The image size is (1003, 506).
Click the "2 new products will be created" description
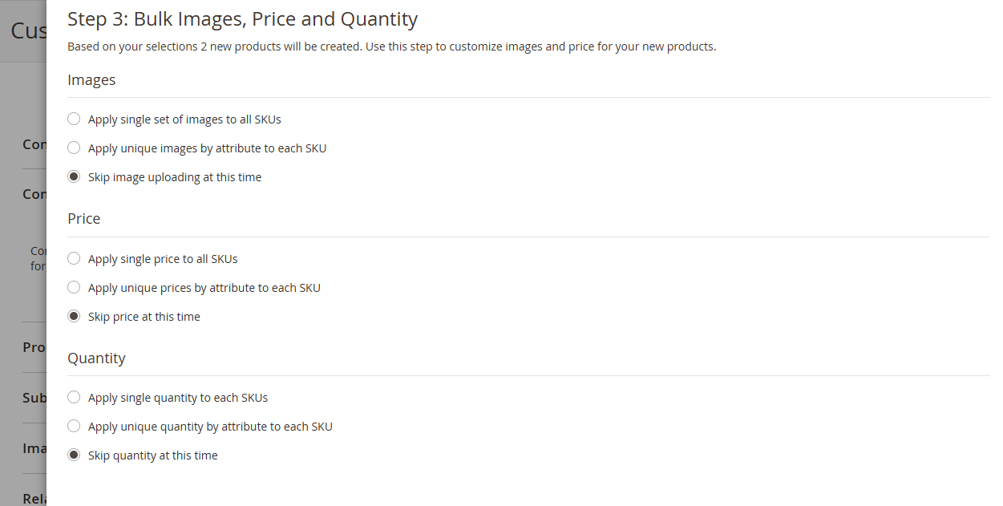(x=391, y=47)
